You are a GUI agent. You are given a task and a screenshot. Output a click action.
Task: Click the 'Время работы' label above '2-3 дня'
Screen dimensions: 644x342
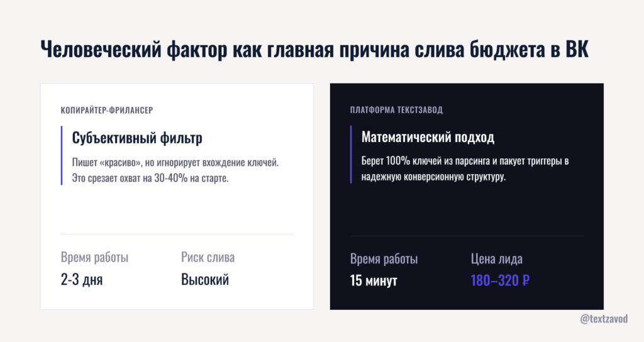(94, 257)
